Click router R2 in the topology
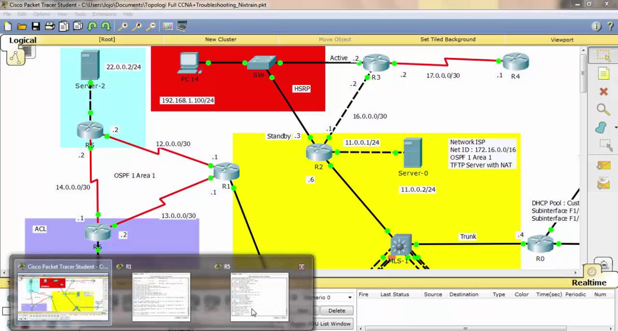Screen dimensions: 618x331 point(319,152)
